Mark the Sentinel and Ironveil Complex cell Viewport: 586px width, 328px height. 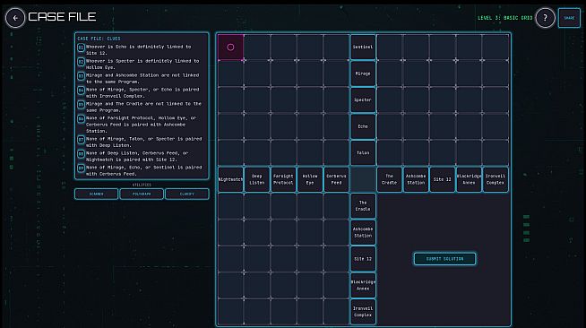pos(496,47)
